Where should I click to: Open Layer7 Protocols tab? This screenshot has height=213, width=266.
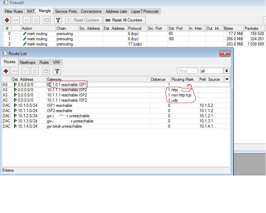pos(145,11)
